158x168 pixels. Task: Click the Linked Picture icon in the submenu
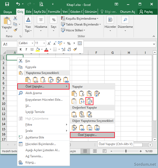coord(97,128)
